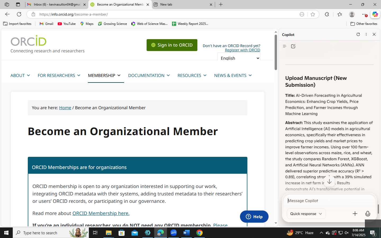Screen dimensions: 381x238
Task: Click the page scroll down arrow
Action: [276, 223]
